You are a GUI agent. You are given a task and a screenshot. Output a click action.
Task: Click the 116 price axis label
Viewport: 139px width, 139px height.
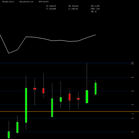click(133, 132)
